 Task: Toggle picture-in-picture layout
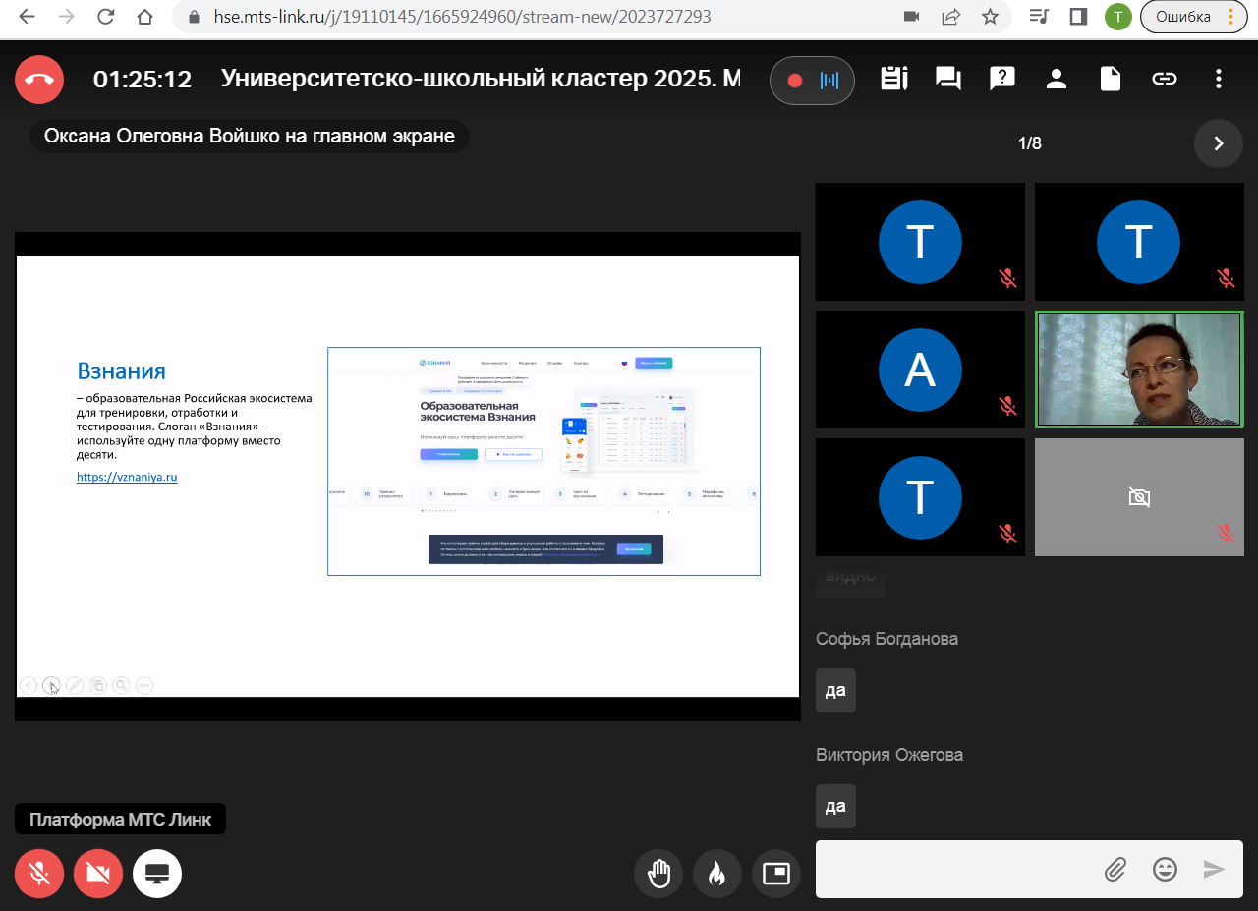pos(776,874)
